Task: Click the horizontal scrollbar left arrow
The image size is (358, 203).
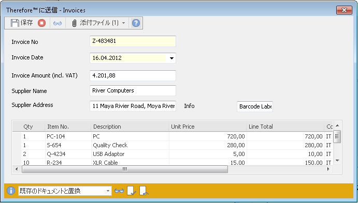Action: (x=17, y=169)
